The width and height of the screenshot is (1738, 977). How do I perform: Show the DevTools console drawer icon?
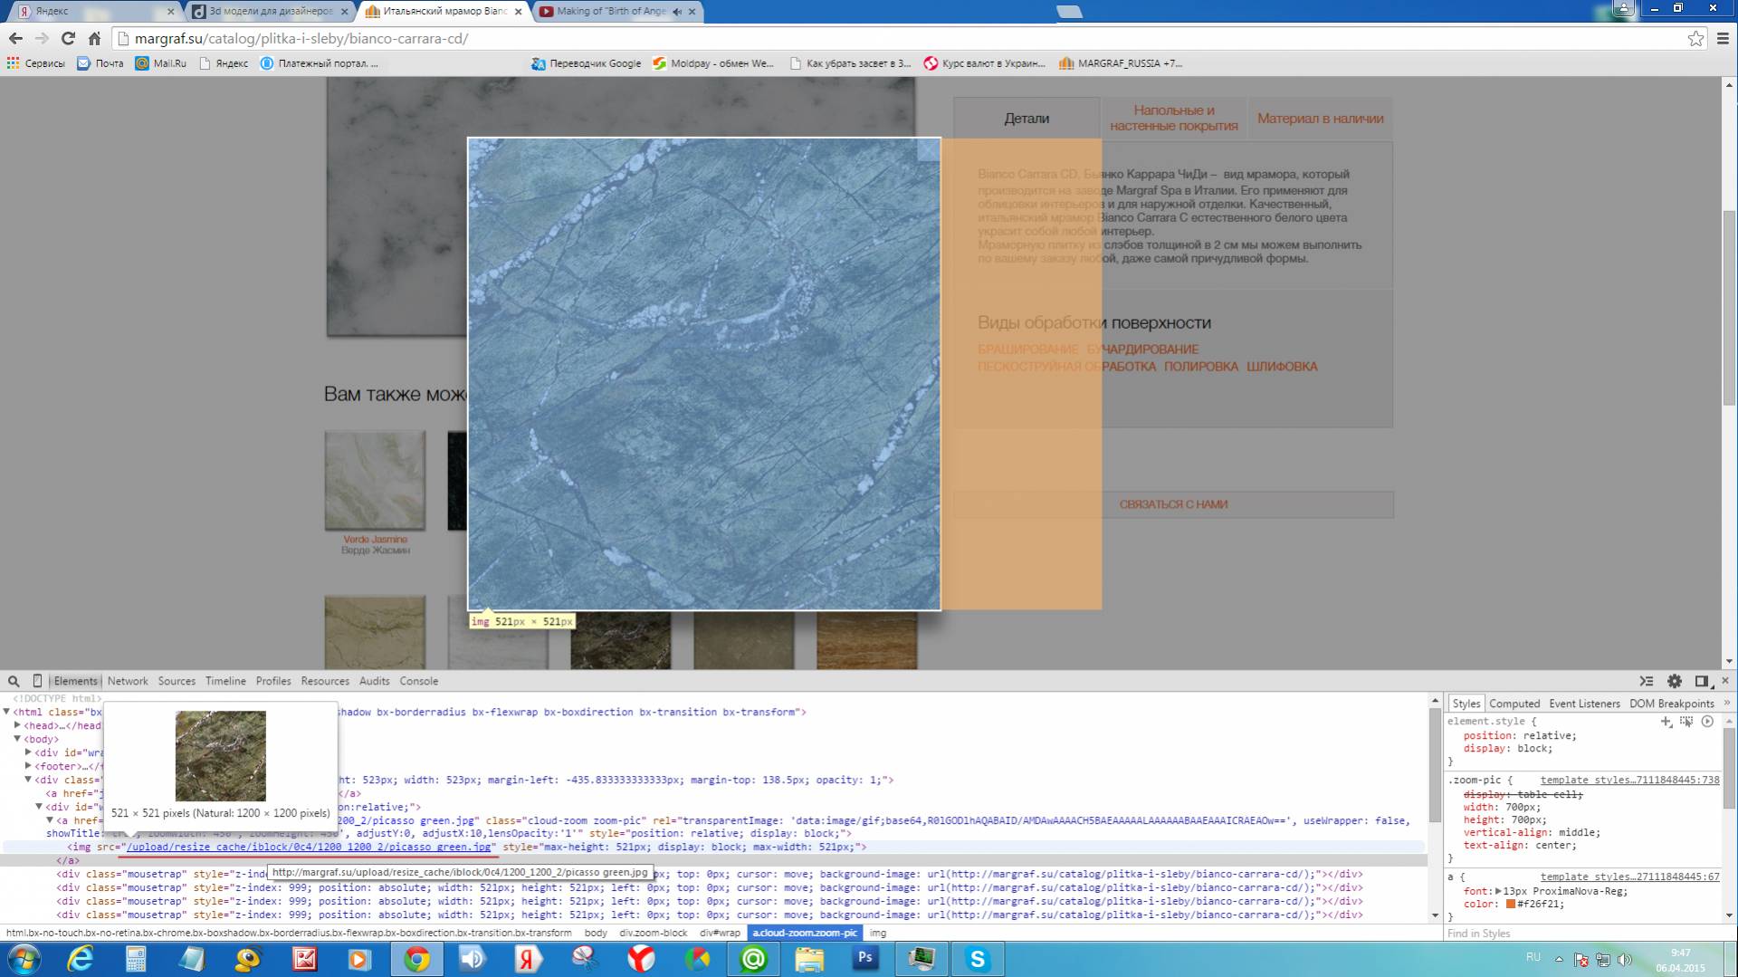(1647, 681)
